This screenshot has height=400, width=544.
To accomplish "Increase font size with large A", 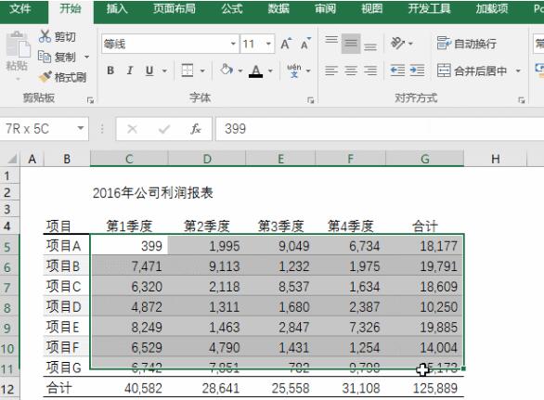I will 286,44.
